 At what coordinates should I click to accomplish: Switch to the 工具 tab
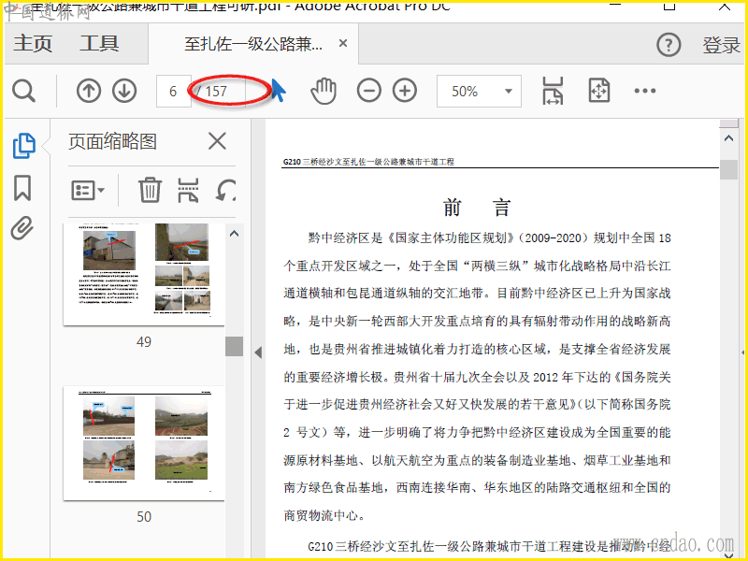point(99,43)
